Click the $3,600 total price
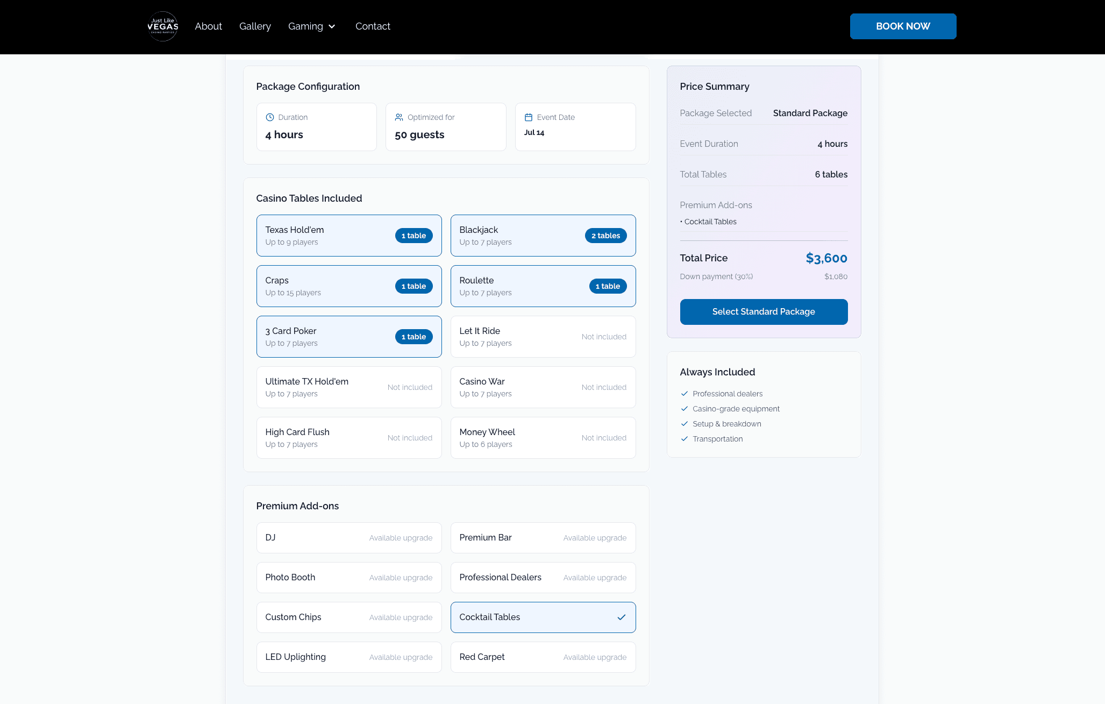 click(826, 258)
